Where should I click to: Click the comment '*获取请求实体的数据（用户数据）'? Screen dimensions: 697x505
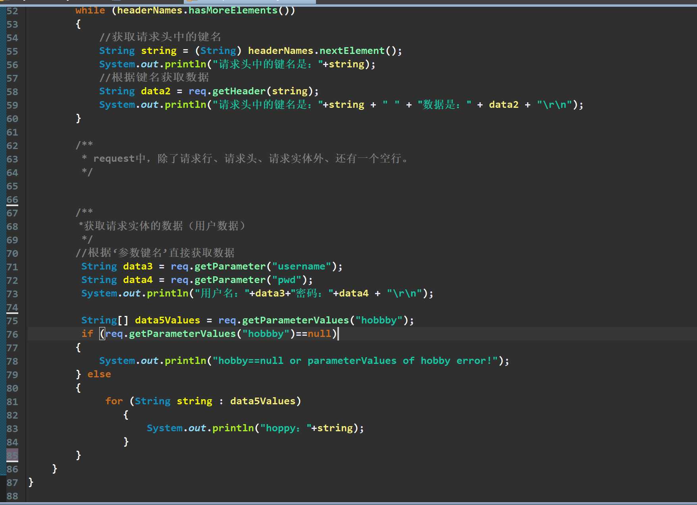(163, 226)
